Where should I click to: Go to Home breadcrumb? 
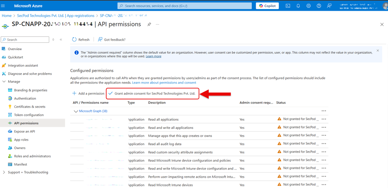(x=7, y=16)
